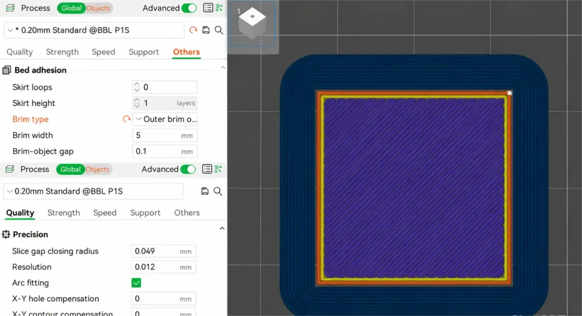Switch to the upper Quality tab
582x316 pixels.
pos(20,52)
